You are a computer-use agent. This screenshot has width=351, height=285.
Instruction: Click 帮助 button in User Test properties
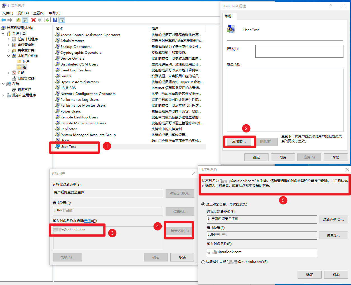[336, 157]
